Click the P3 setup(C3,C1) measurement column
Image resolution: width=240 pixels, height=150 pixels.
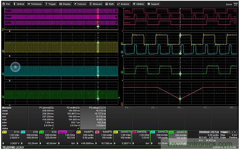[93, 118]
